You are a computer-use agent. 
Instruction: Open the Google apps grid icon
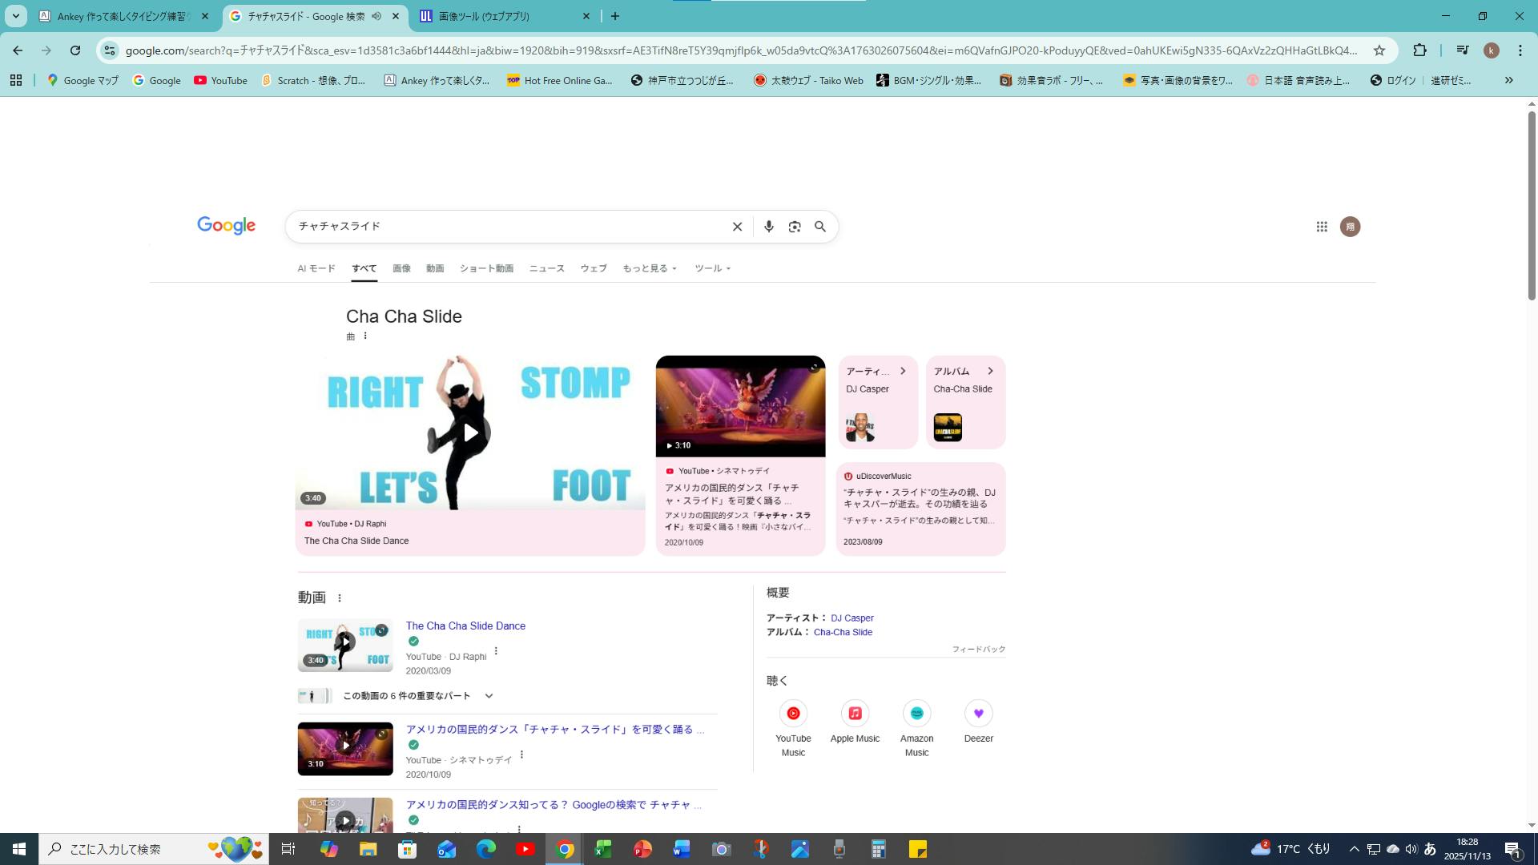[1322, 227]
